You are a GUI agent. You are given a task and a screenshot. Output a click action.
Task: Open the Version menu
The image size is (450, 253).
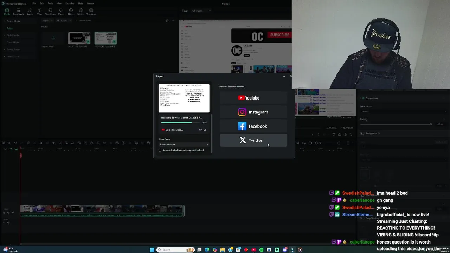[x=90, y=4]
